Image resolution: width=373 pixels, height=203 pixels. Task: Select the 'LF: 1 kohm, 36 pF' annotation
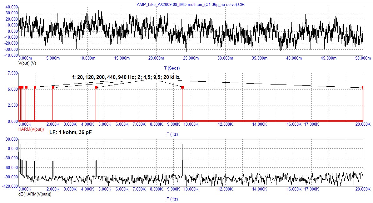(x=70, y=133)
